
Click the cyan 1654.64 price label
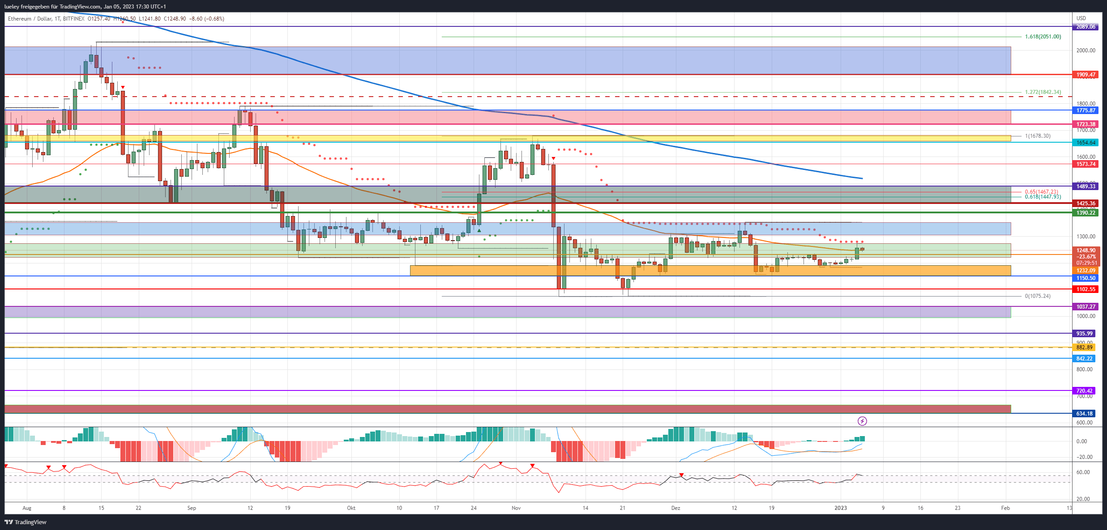(x=1086, y=143)
